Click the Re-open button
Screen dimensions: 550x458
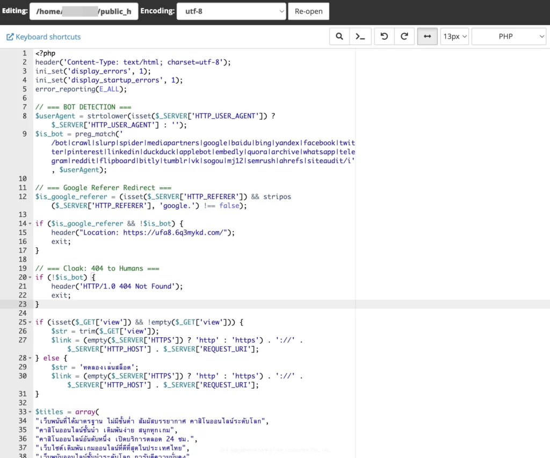(x=309, y=11)
